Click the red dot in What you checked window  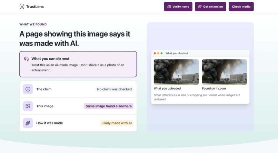(x=155, y=53)
